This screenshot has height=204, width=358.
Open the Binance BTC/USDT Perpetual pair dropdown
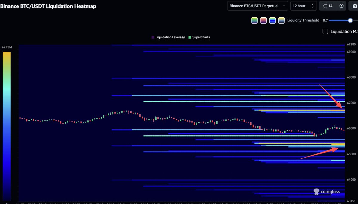click(257, 6)
